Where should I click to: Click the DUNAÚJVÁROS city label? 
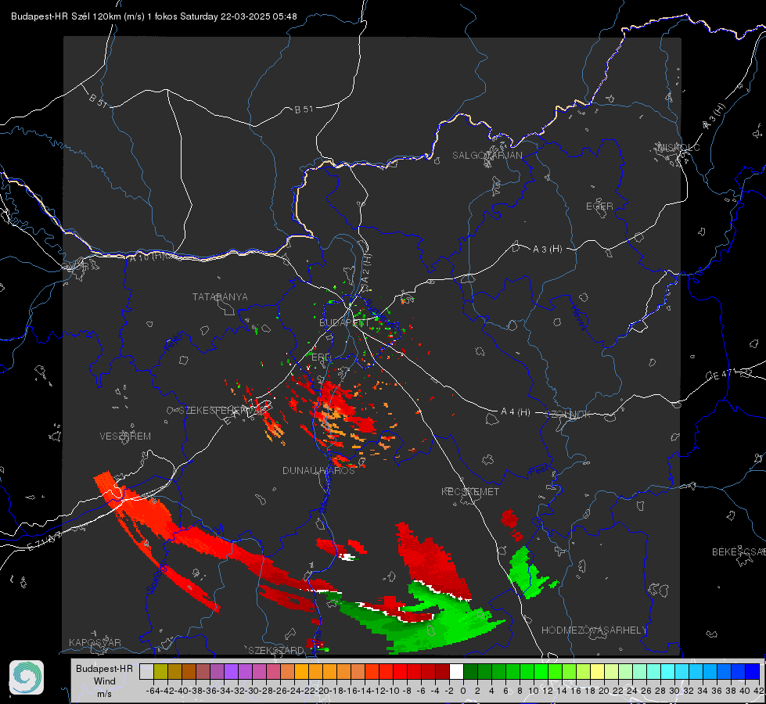click(x=318, y=470)
